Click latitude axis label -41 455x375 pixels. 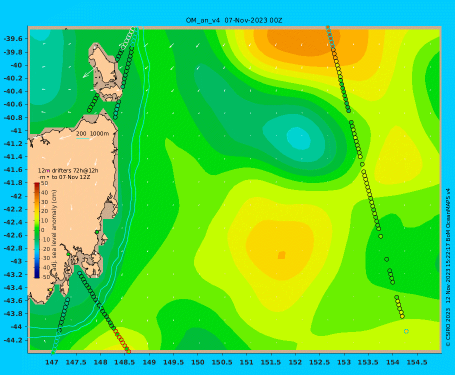click(x=16, y=130)
